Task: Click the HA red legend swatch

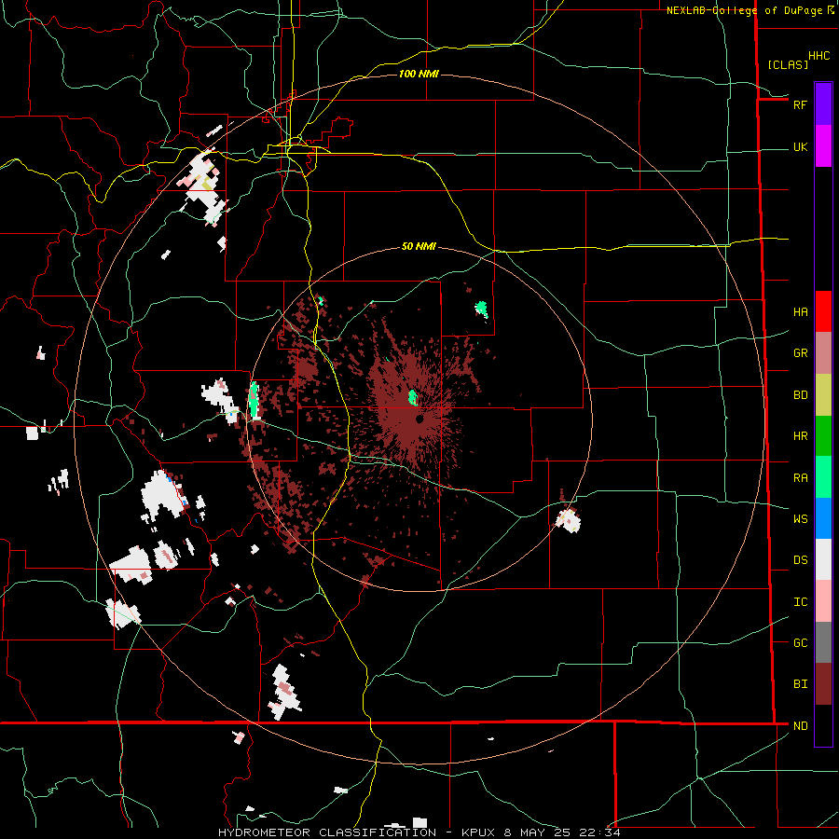Action: (823, 311)
